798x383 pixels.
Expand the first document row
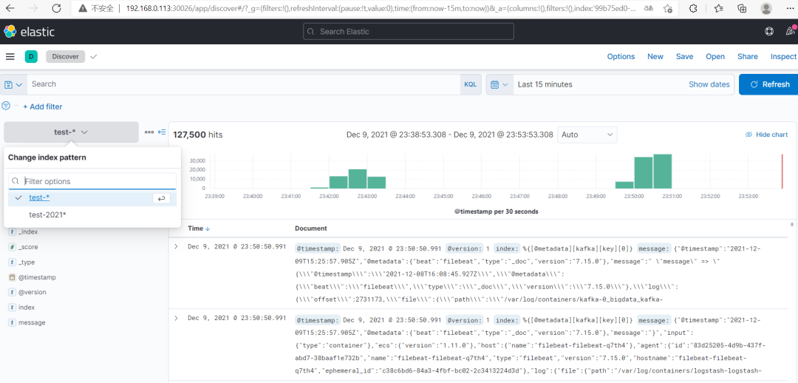176,246
